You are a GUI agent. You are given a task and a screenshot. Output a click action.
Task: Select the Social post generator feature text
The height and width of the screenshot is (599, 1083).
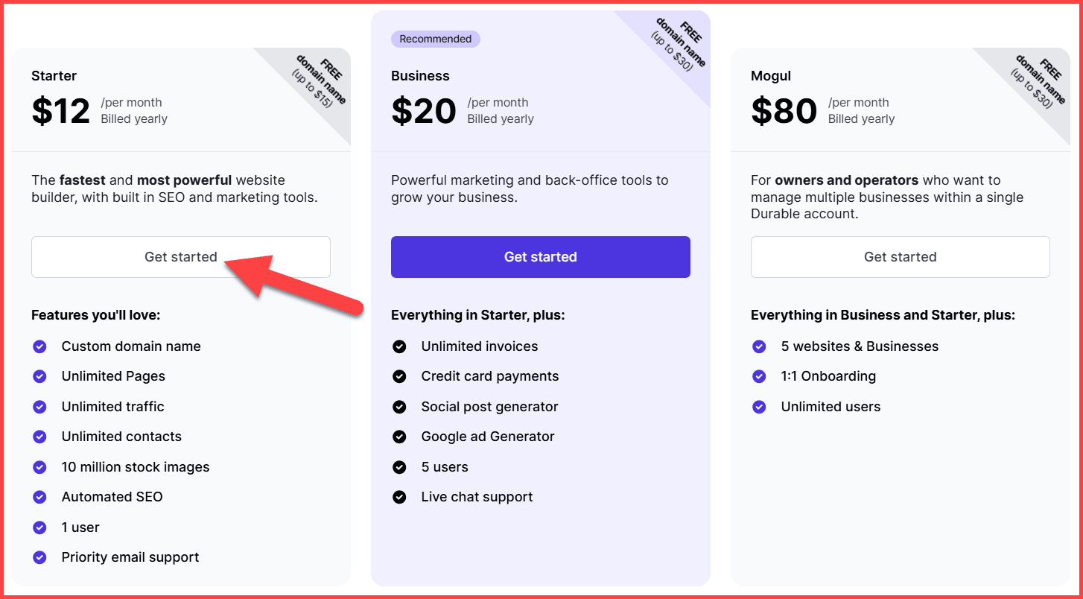pyautogui.click(x=489, y=407)
